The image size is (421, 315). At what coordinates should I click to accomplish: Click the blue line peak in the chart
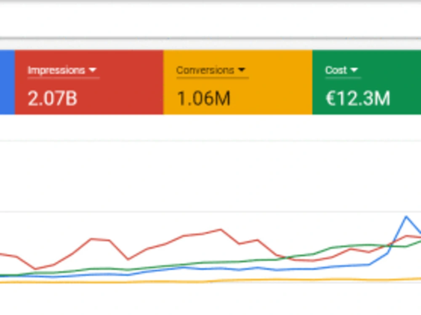[x=406, y=217]
